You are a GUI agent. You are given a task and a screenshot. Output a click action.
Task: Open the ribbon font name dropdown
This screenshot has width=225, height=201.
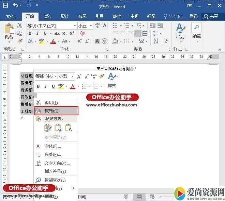tap(75, 26)
